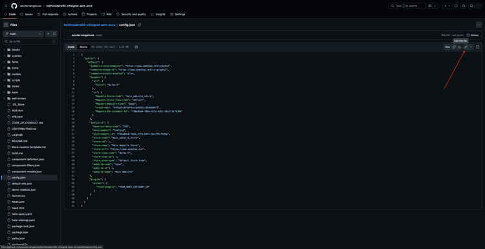Copy the file path icon beside config.json
This screenshot has width=485, height=249.
139,25
